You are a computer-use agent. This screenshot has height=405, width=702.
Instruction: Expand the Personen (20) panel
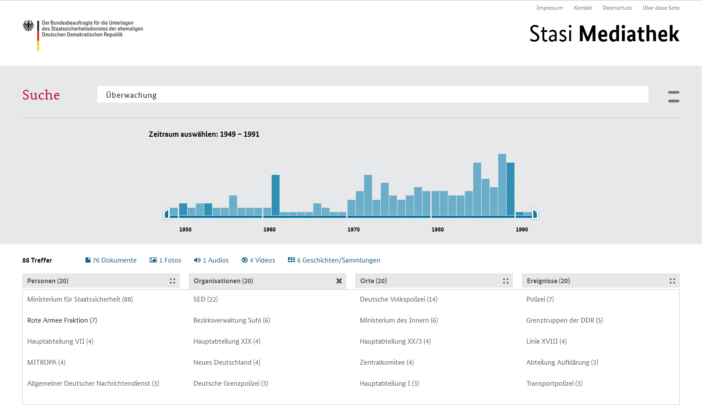click(172, 281)
